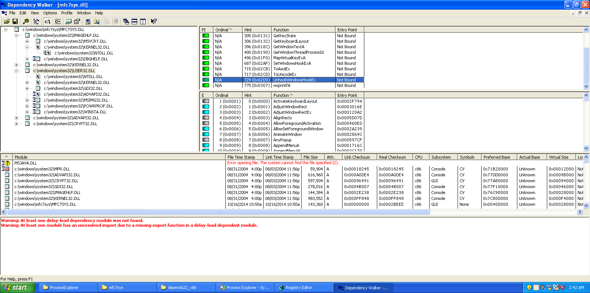Open System Information computer icon
The image size is (590, 293).
coord(88,21)
